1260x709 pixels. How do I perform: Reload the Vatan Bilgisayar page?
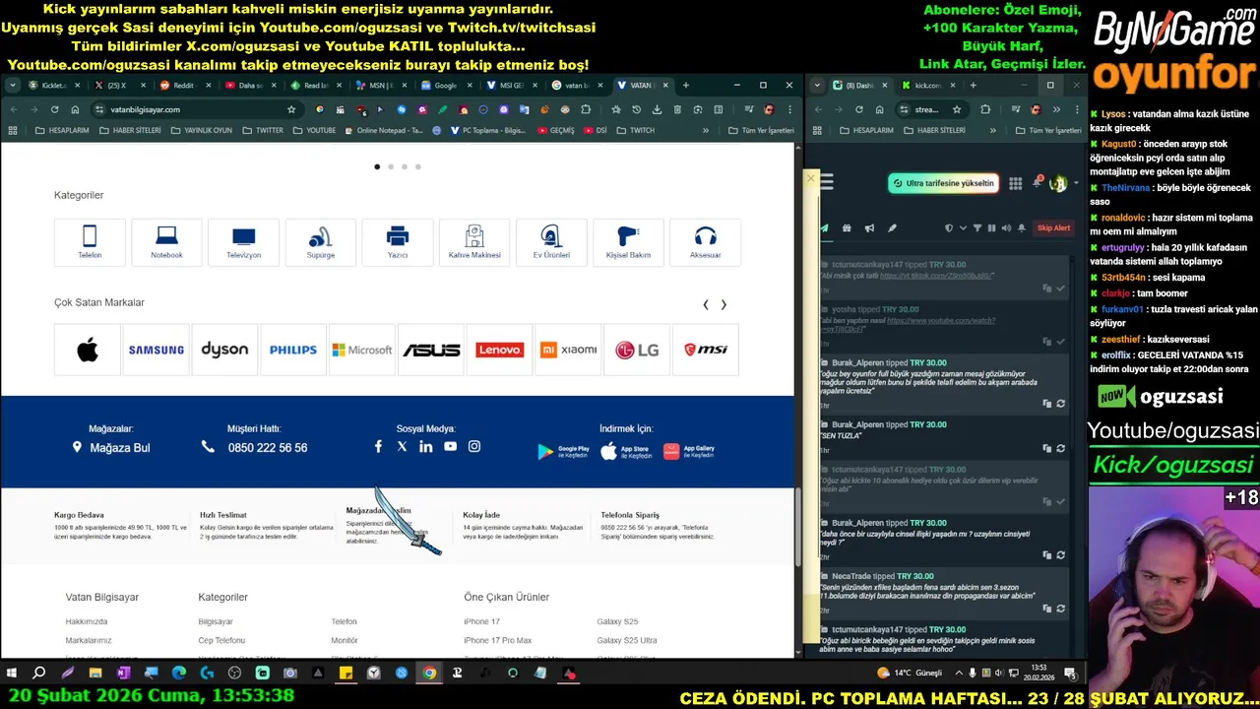[54, 109]
